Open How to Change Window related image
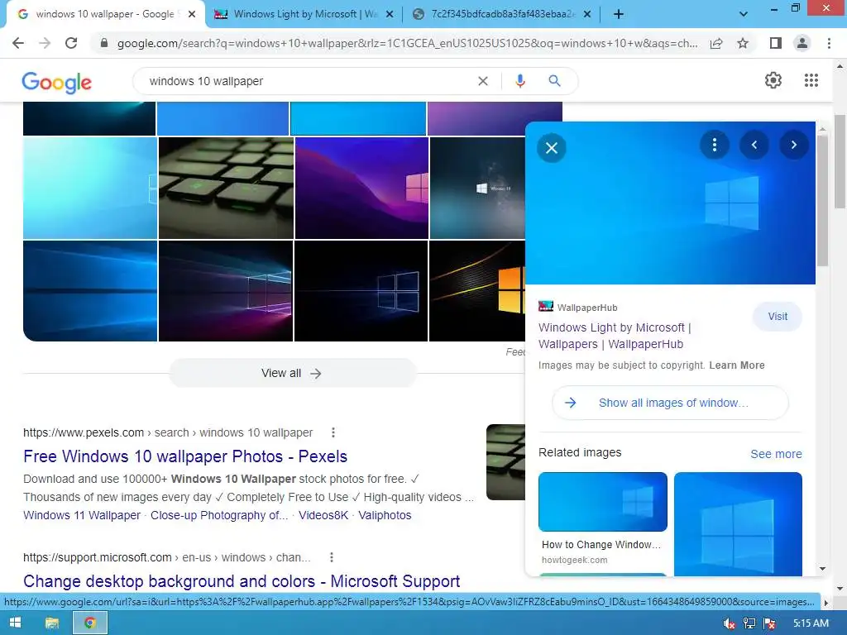The height and width of the screenshot is (635, 847). click(x=603, y=519)
